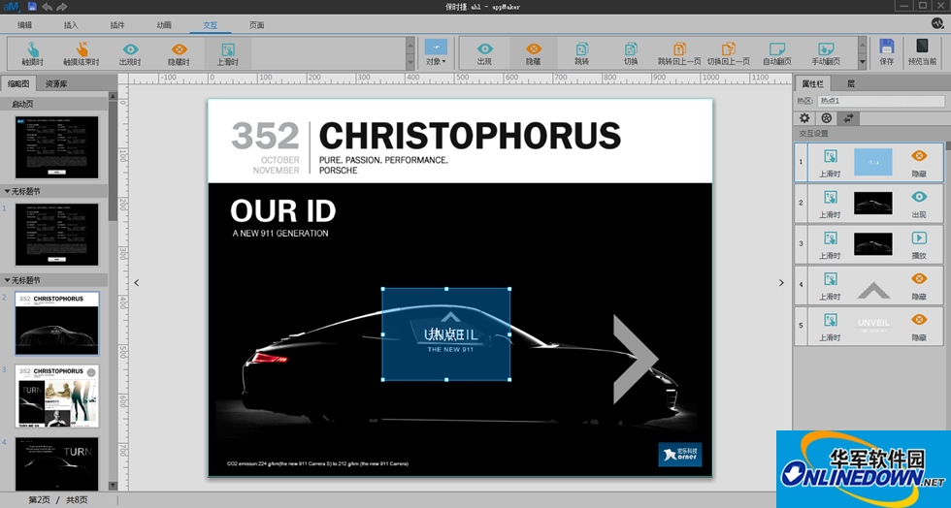Open 预览当前 preview current page
This screenshot has width=951, height=508.
point(922,50)
